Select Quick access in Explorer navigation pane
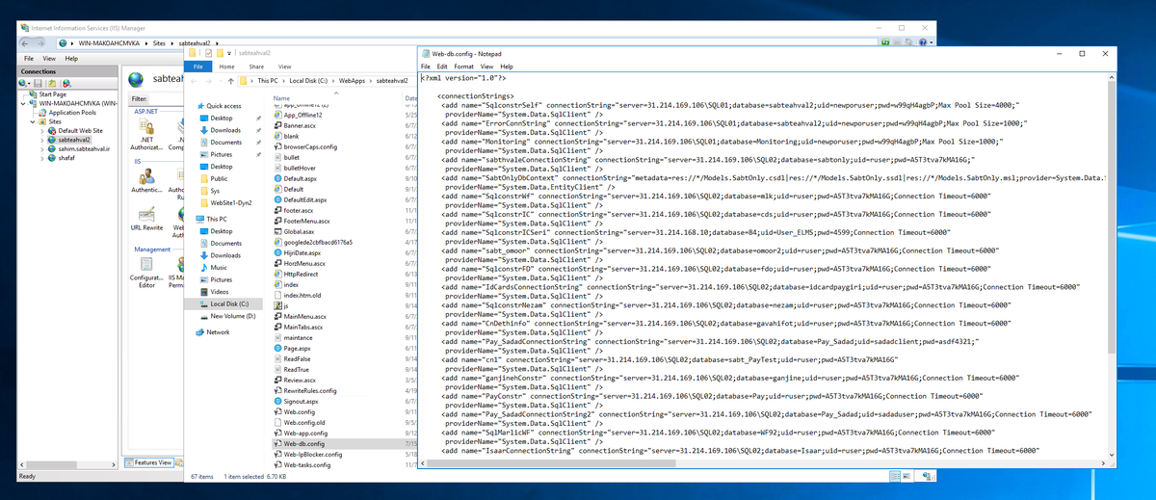 [x=223, y=106]
